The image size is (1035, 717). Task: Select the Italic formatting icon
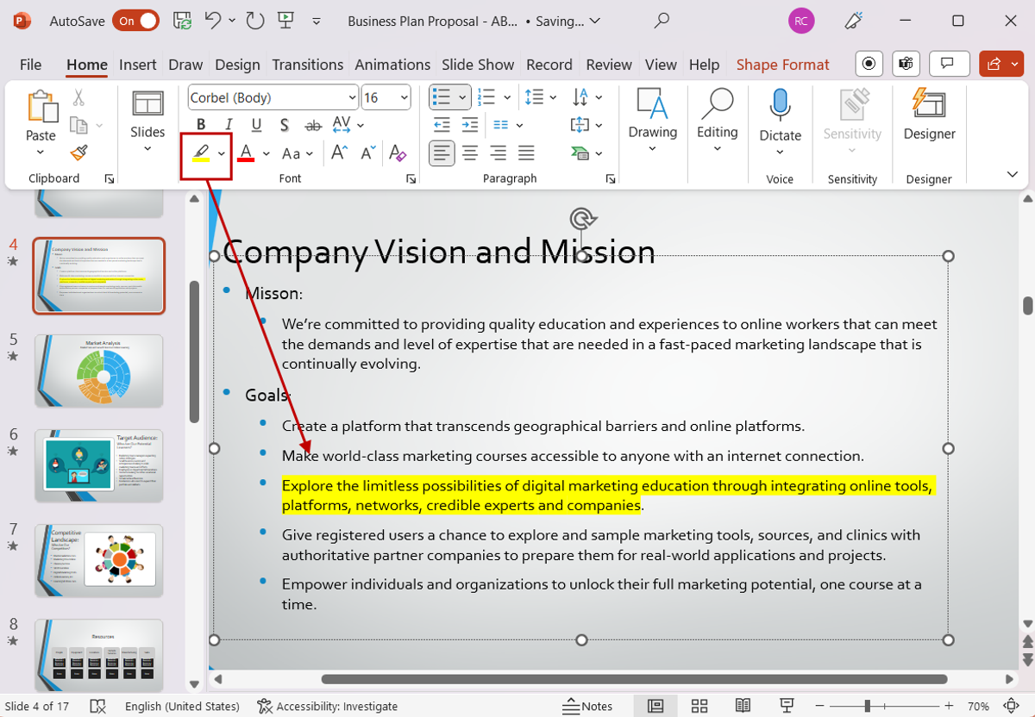[x=228, y=123]
